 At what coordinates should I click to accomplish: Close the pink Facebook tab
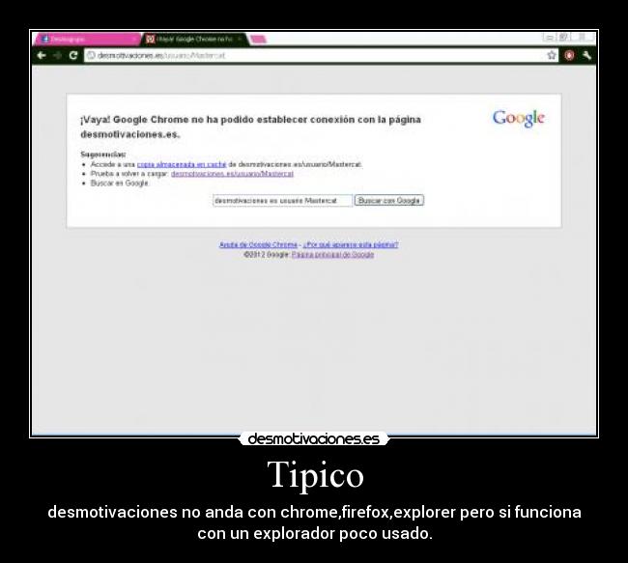tap(133, 40)
